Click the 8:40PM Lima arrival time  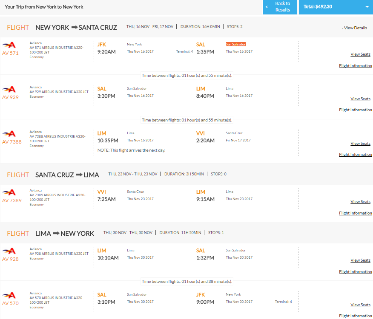coord(205,96)
